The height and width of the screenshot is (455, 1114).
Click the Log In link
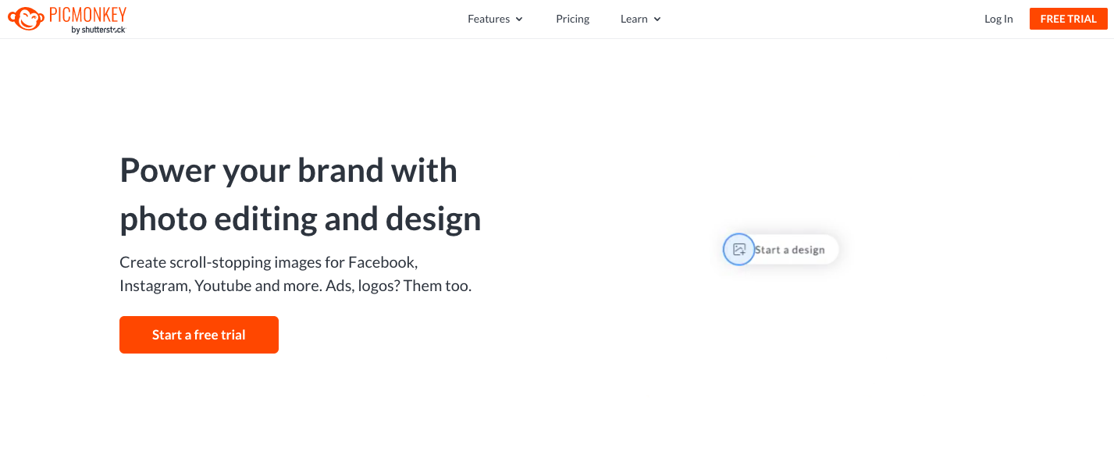(x=998, y=19)
